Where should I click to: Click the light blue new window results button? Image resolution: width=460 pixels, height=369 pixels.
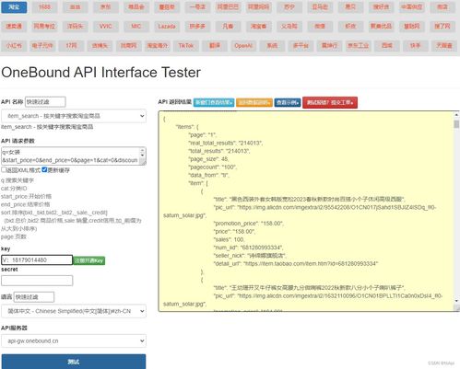click(x=214, y=102)
